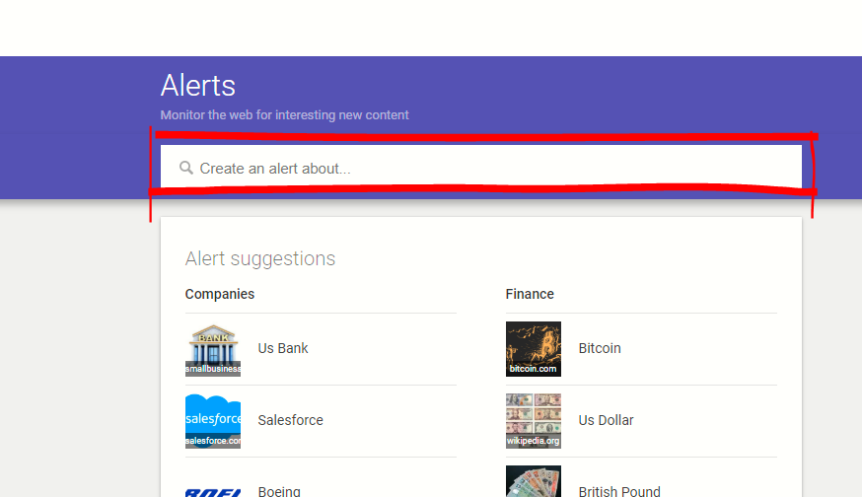
Task: Click the 'Alert suggestions' heading
Action: [x=260, y=259]
